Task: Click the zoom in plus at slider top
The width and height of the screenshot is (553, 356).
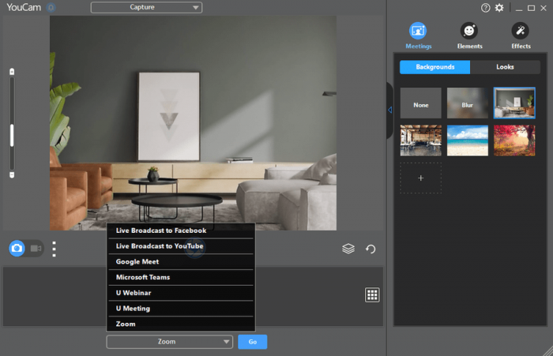Action: [x=12, y=72]
